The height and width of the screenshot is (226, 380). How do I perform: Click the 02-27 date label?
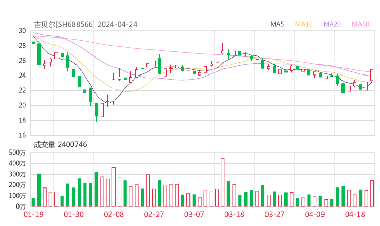pyautogui.click(x=154, y=214)
